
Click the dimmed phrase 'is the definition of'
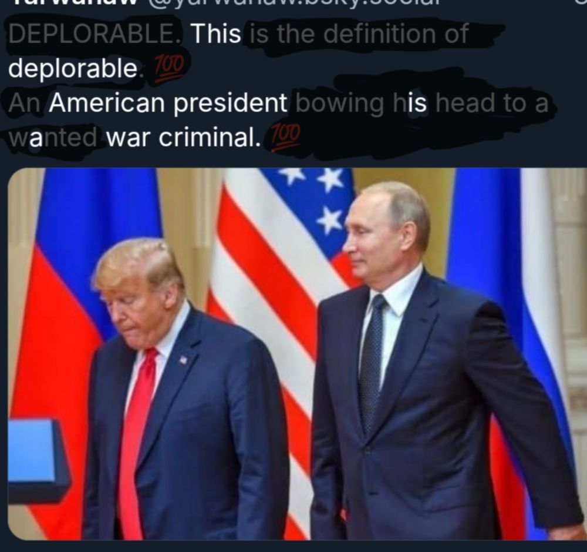coord(358,34)
